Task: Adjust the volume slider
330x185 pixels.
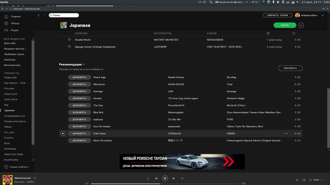Action: [x=320, y=180]
